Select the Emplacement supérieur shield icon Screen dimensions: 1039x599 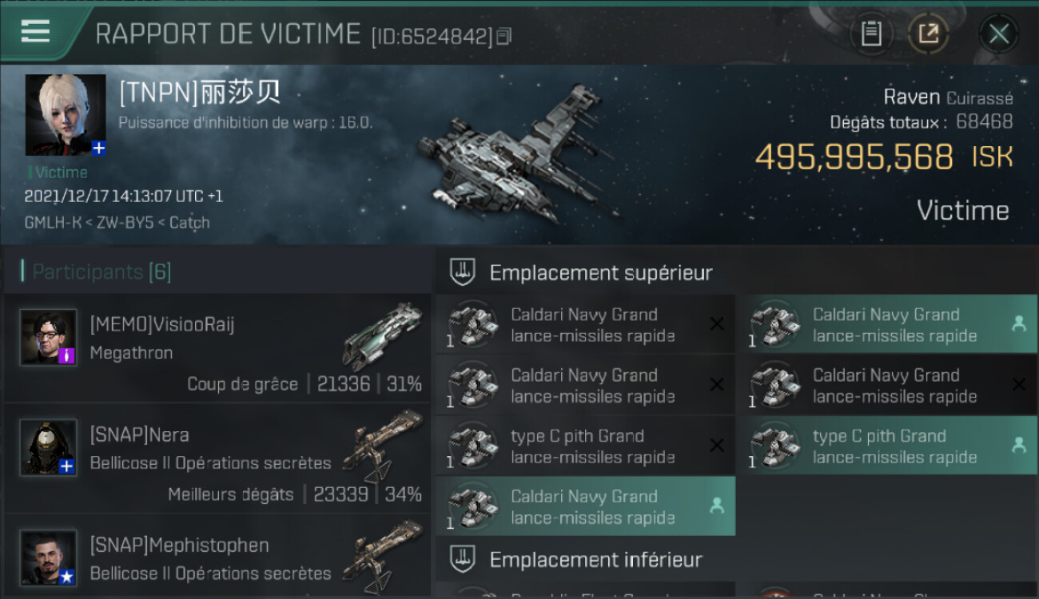click(x=464, y=272)
